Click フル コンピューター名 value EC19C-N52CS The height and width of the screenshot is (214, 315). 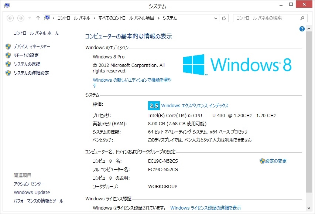coord(163,170)
